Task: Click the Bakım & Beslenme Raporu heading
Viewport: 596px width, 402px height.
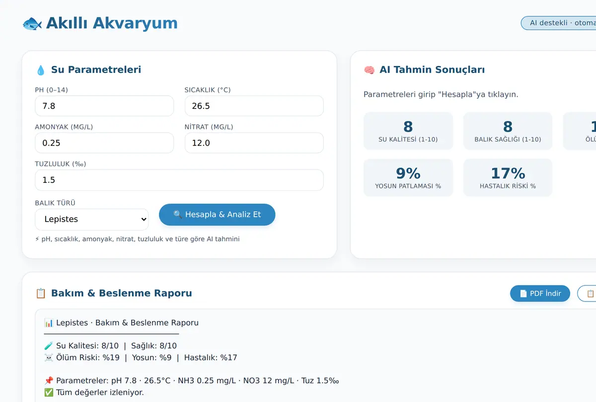Action: click(x=121, y=293)
